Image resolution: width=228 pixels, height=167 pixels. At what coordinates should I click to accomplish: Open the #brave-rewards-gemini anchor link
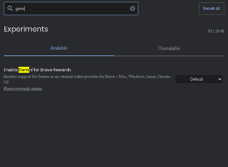tap(23, 89)
